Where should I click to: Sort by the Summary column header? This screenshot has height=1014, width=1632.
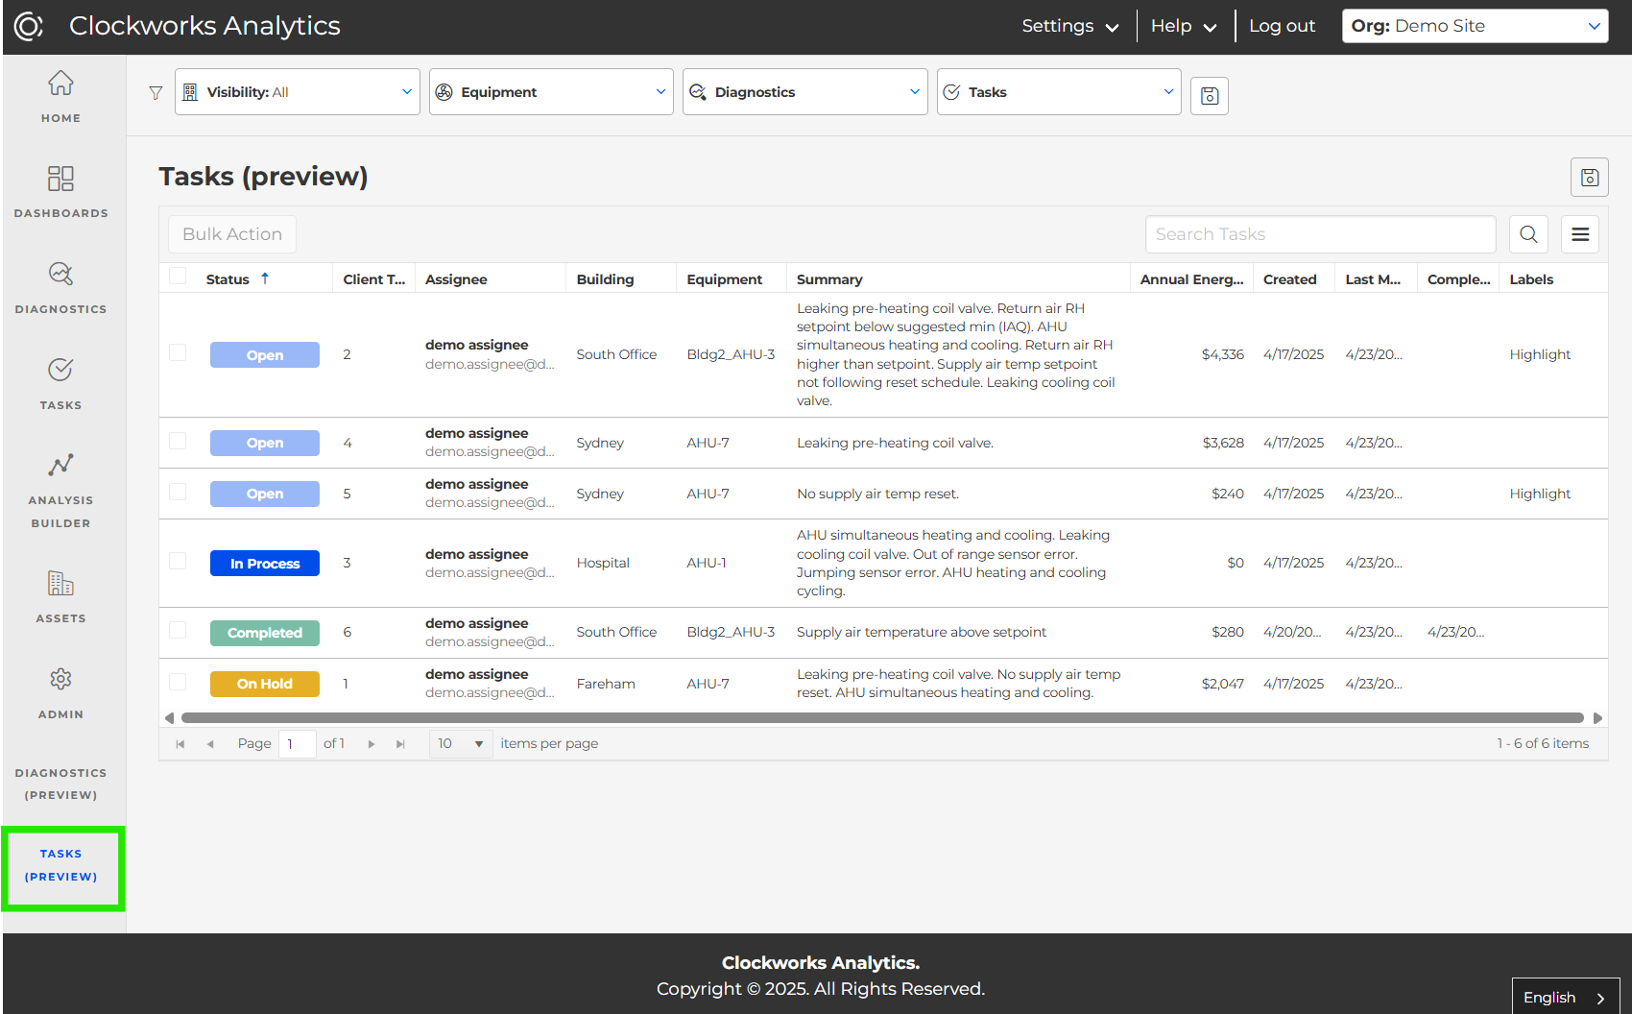[x=829, y=279]
